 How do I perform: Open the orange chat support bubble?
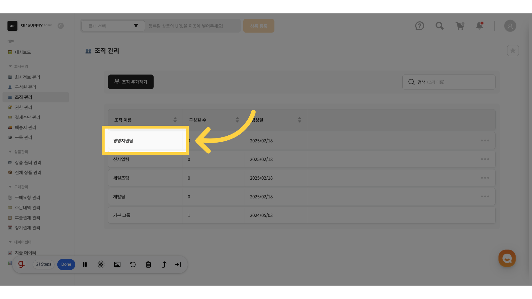[x=507, y=258]
